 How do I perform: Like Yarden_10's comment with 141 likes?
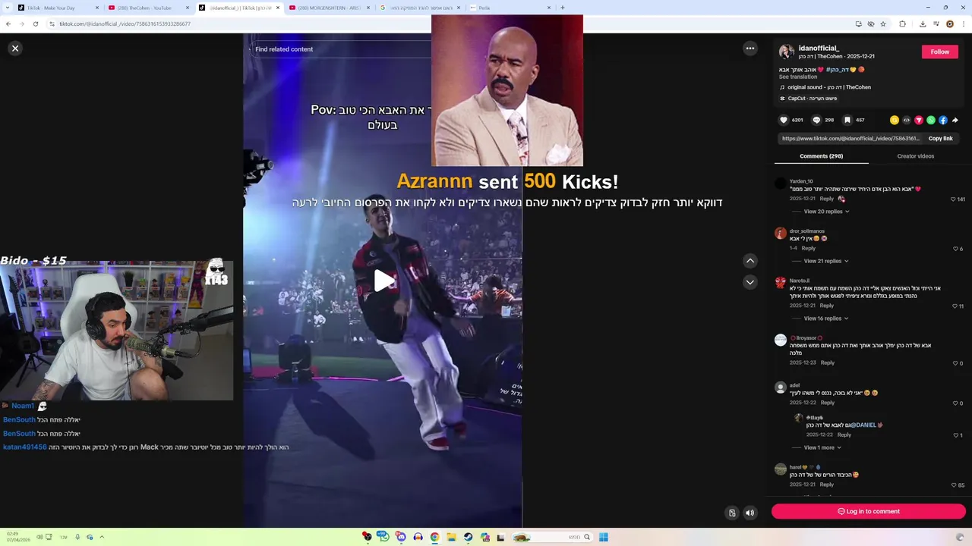[954, 199]
